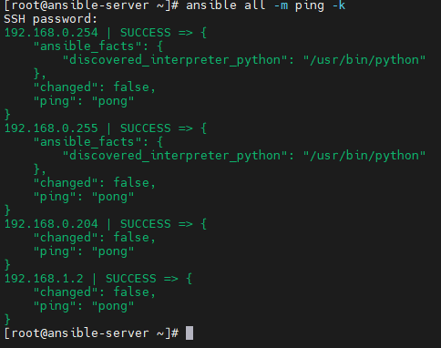Click the 192.168.0.254 host address
The width and height of the screenshot is (441, 348).
tap(51, 33)
